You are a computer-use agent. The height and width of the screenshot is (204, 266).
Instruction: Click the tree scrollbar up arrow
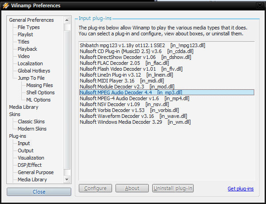67,20
